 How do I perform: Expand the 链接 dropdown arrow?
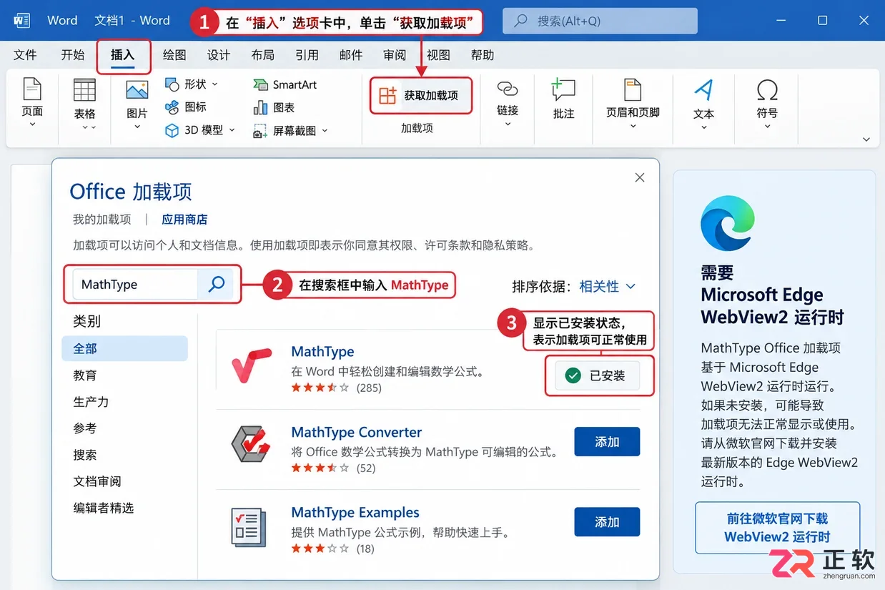tap(508, 124)
